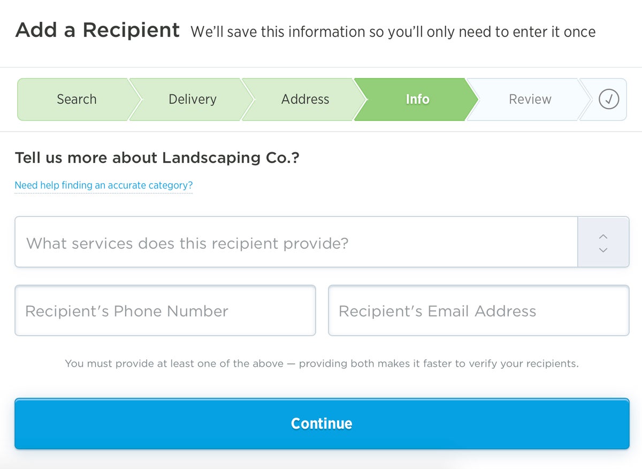Click the up chevron in services selector
Screen dimensions: 642x469
click(603, 236)
